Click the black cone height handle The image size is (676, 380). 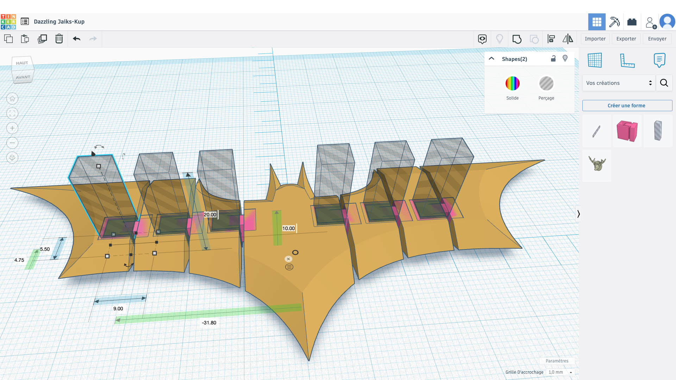coord(93,153)
